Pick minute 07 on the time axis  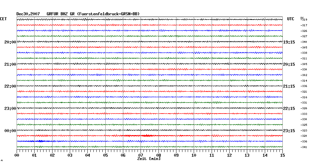[x=141, y=155]
